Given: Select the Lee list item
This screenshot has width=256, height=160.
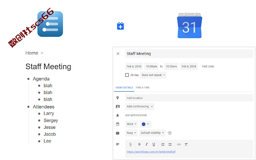Looking at the screenshot, I should (47, 141).
